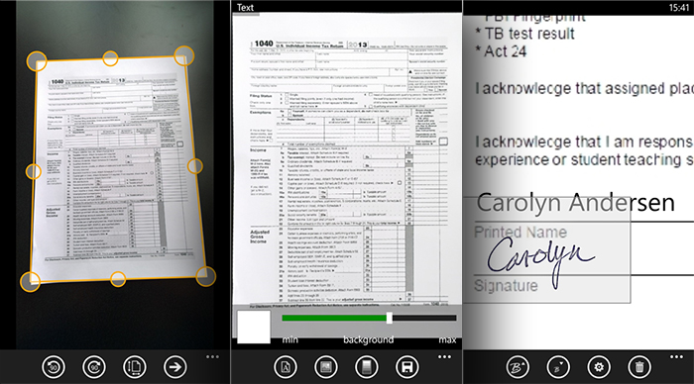Click the background slider thumb
The height and width of the screenshot is (384, 694).
(x=389, y=318)
